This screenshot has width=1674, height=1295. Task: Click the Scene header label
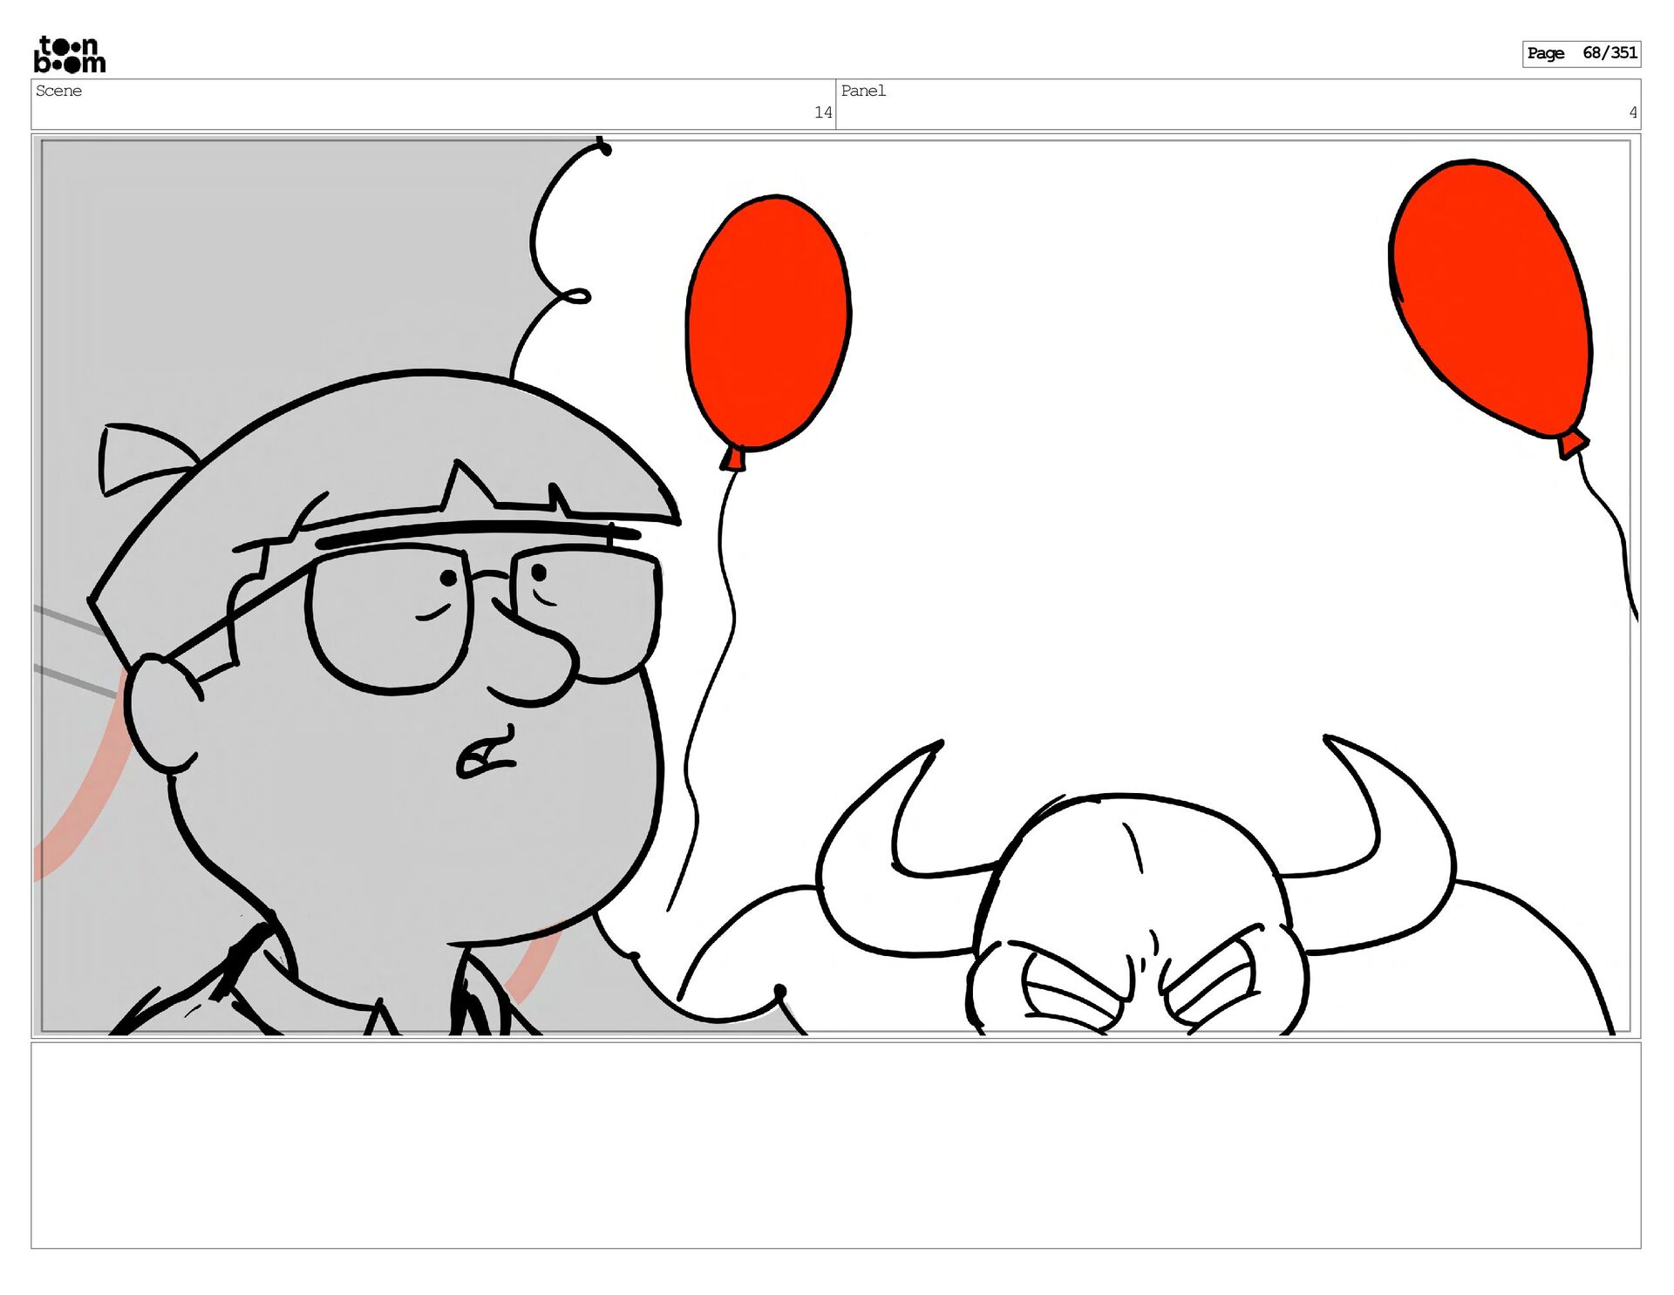click(58, 91)
